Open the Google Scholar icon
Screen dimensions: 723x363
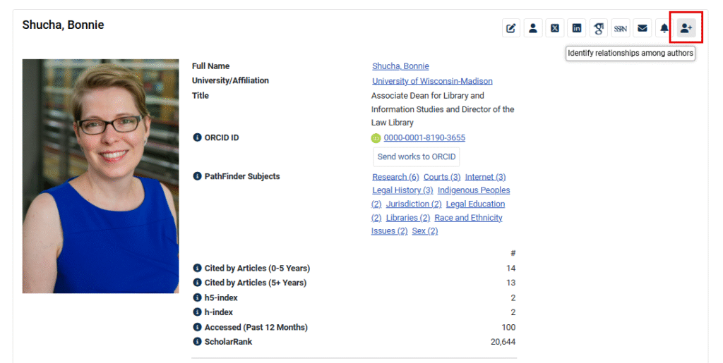click(x=599, y=28)
